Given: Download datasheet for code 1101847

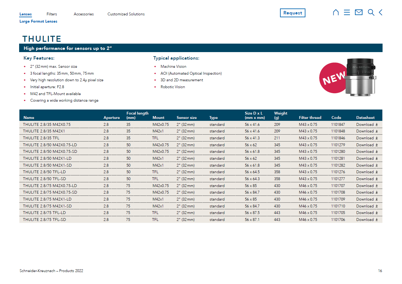Looking at the screenshot, I should (x=367, y=125).
